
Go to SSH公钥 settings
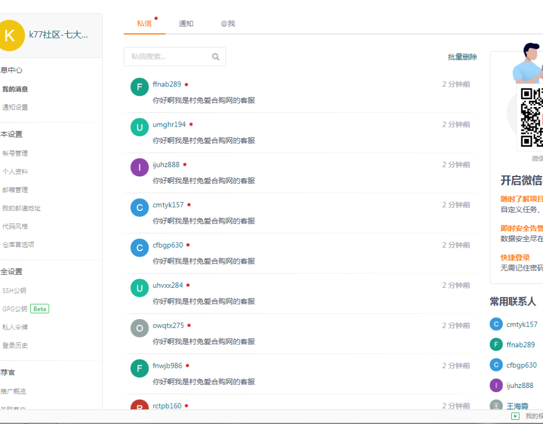[14, 291]
